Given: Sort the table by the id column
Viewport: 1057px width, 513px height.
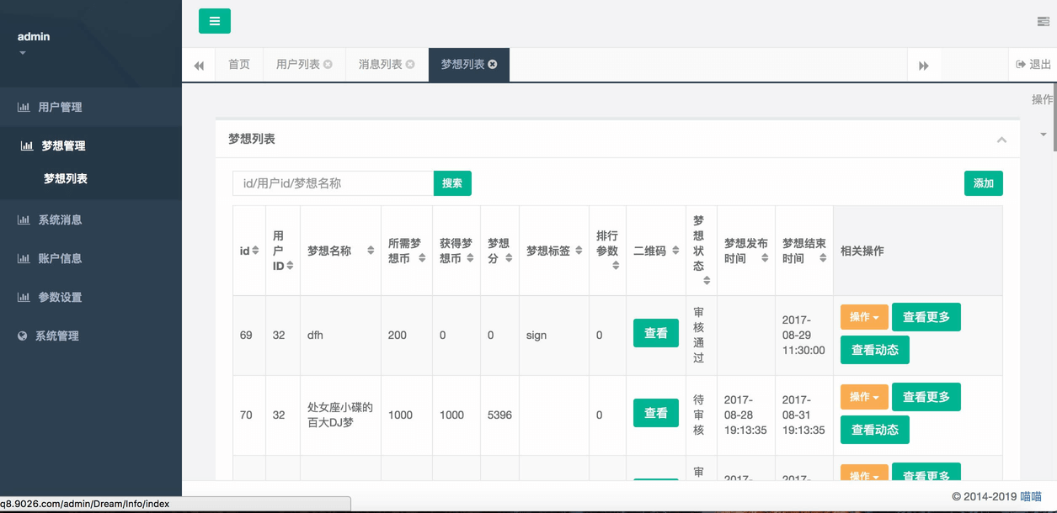Looking at the screenshot, I should [x=255, y=251].
